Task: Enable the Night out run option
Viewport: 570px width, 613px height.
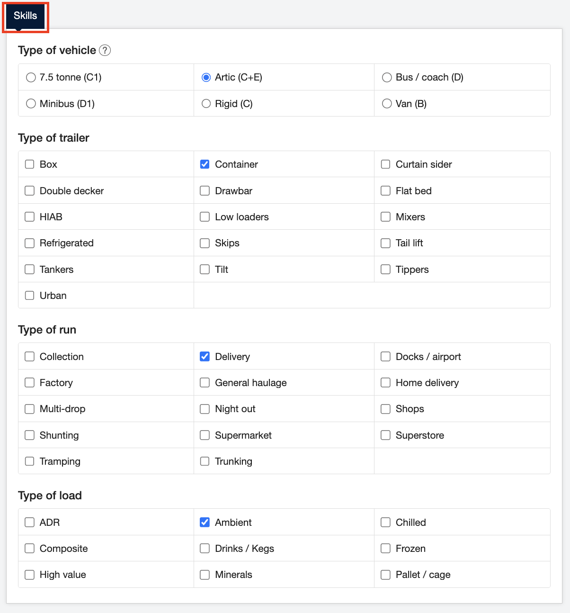Action: 205,408
